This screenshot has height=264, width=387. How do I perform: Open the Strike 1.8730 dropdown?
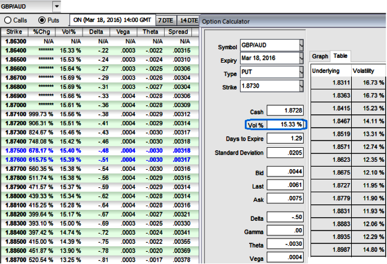[302, 86]
